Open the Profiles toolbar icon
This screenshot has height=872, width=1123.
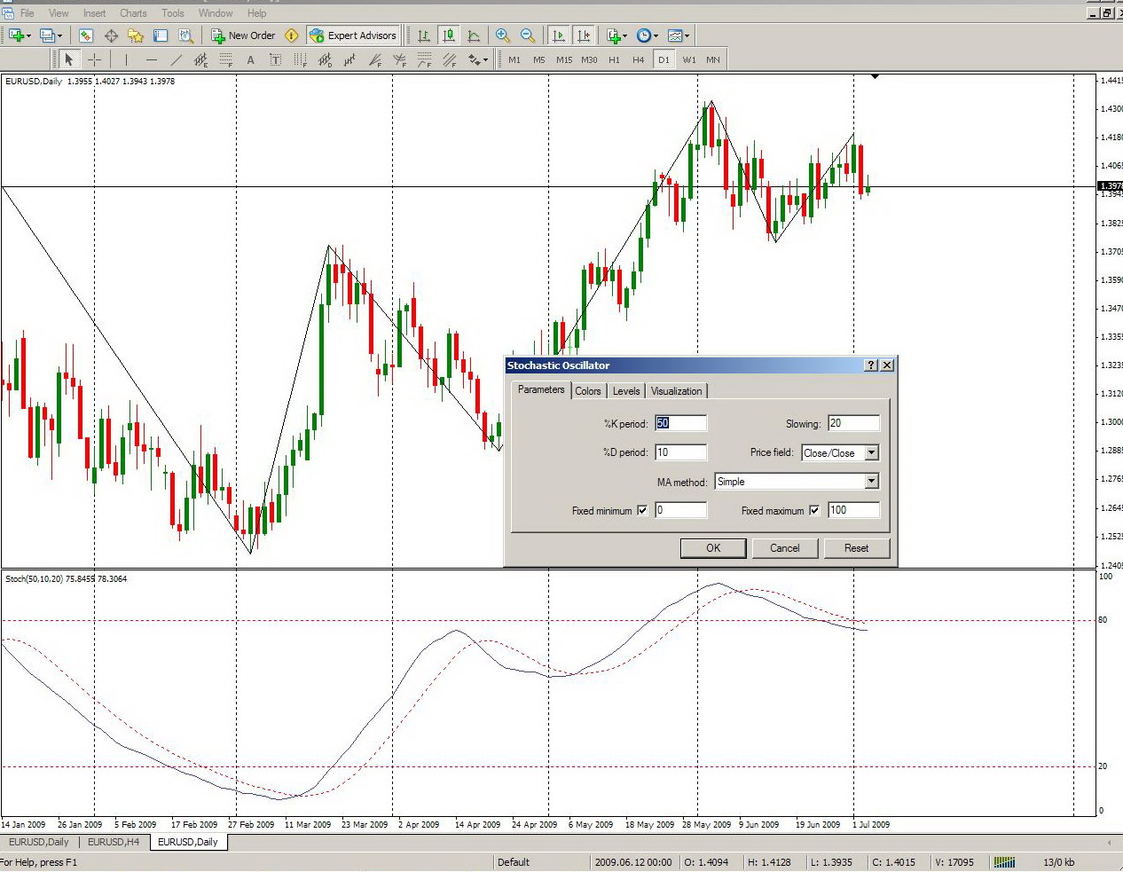click(48, 35)
